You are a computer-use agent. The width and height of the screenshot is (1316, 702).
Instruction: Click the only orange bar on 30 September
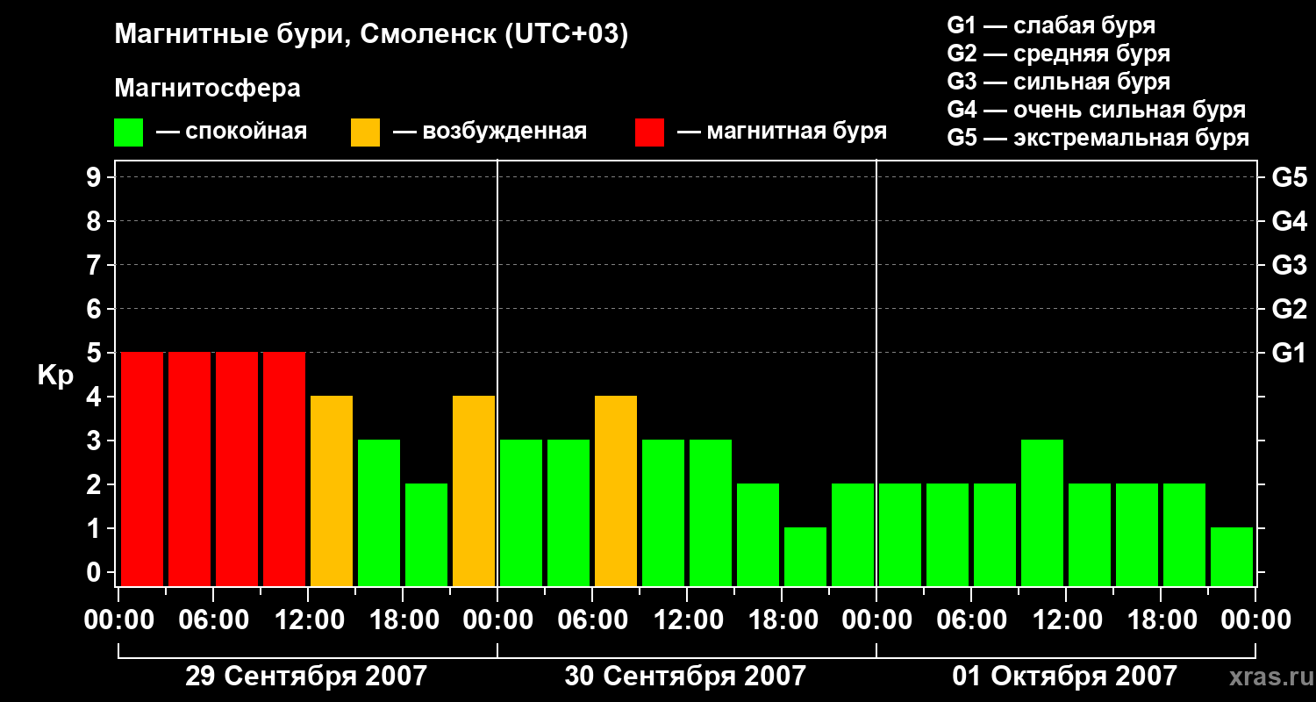click(616, 491)
